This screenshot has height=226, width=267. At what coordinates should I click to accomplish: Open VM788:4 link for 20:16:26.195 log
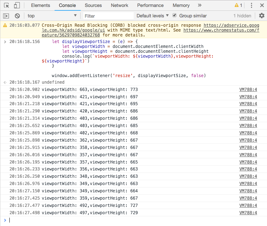tap(248, 162)
